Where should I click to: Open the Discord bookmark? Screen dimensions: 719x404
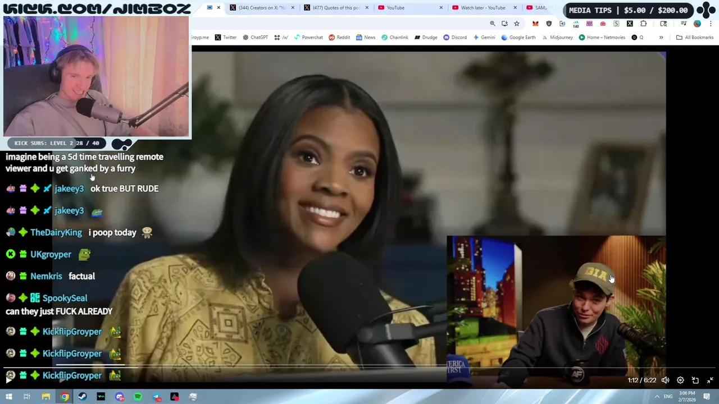point(455,38)
